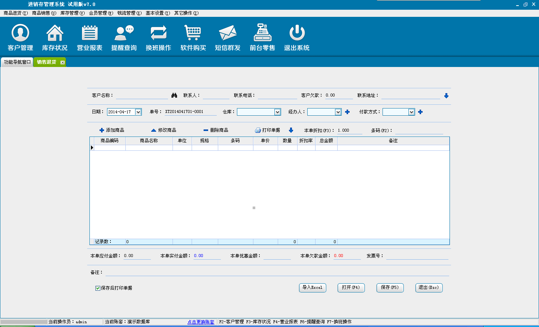This screenshot has width=539, height=327.
Task: Open 换班操作 shift change icon
Action: pyautogui.click(x=158, y=33)
